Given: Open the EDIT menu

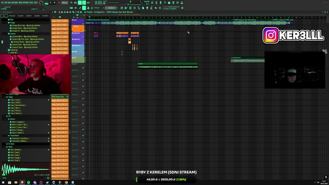Looking at the screenshot, I should [6, 3].
